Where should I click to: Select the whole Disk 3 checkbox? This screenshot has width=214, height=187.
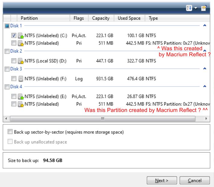(7, 69)
